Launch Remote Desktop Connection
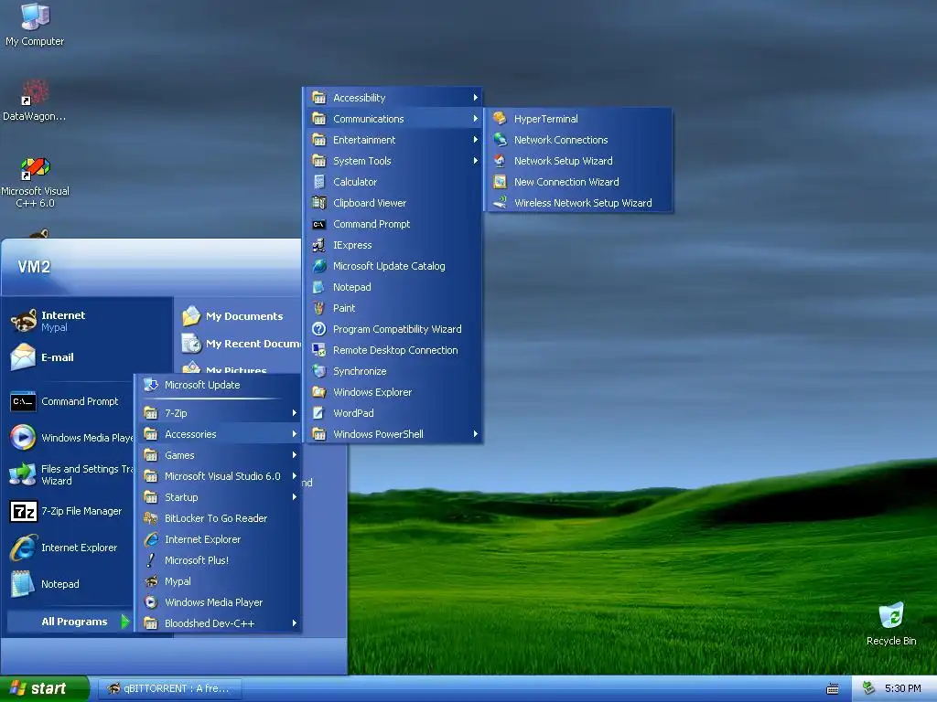The image size is (937, 702). [393, 350]
